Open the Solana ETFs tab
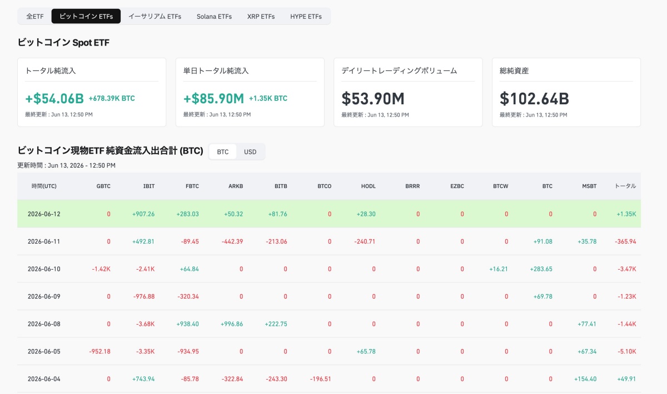Image resolution: width=667 pixels, height=394 pixels. (214, 16)
